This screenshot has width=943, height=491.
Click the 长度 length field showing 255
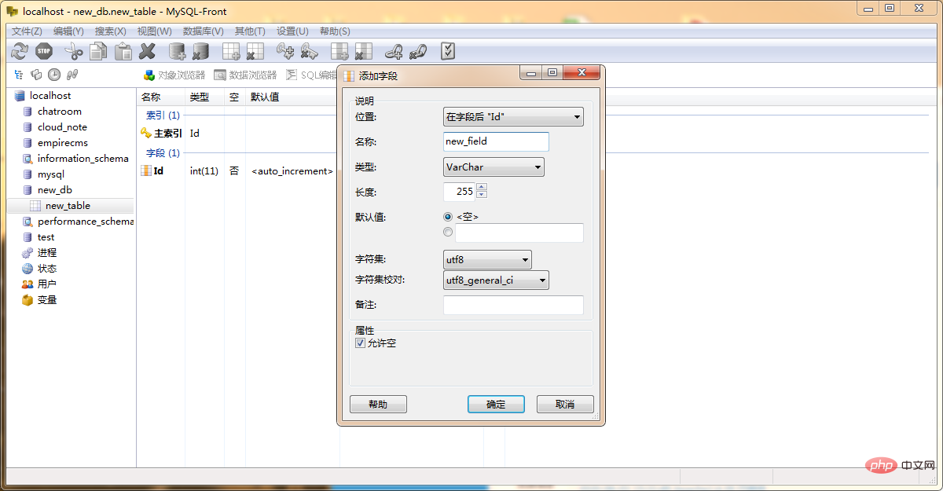460,191
